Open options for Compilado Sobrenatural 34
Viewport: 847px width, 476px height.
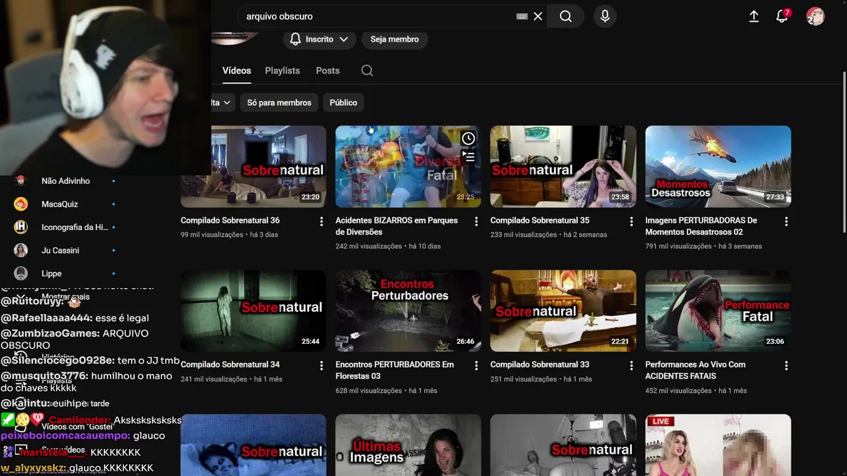(322, 366)
